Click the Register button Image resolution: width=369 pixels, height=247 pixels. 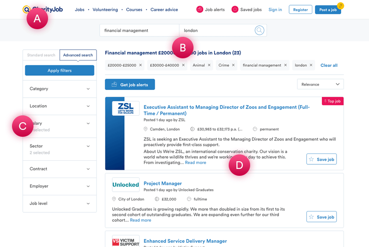[300, 9]
